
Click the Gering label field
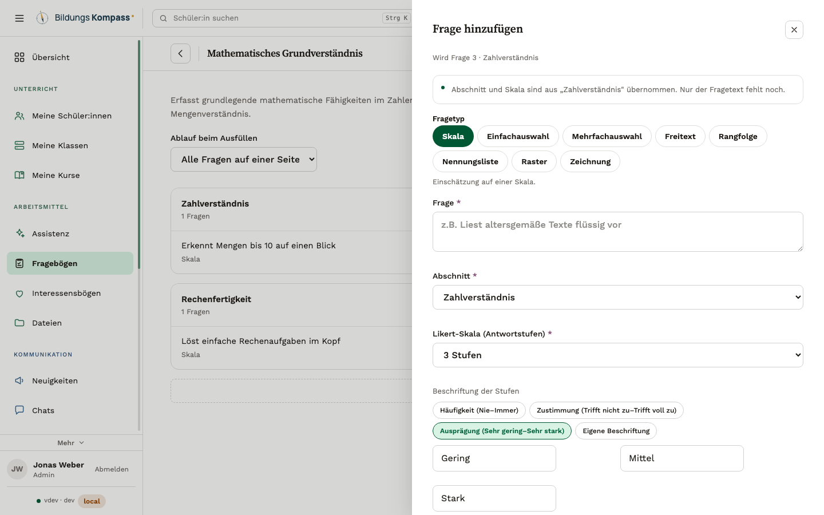tap(494, 458)
